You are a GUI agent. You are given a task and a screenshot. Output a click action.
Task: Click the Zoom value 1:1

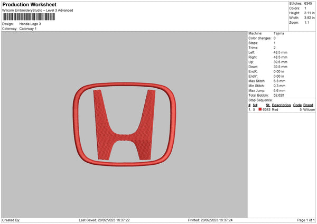click(306, 22)
